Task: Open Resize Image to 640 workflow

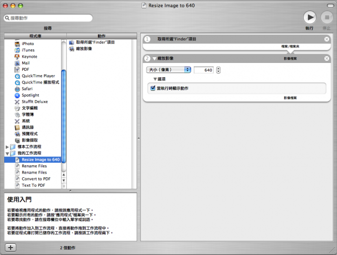Action: click(33, 160)
